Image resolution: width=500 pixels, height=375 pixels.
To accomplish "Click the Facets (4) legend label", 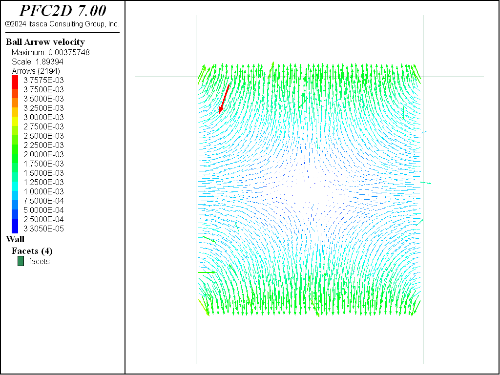I will tap(32, 251).
